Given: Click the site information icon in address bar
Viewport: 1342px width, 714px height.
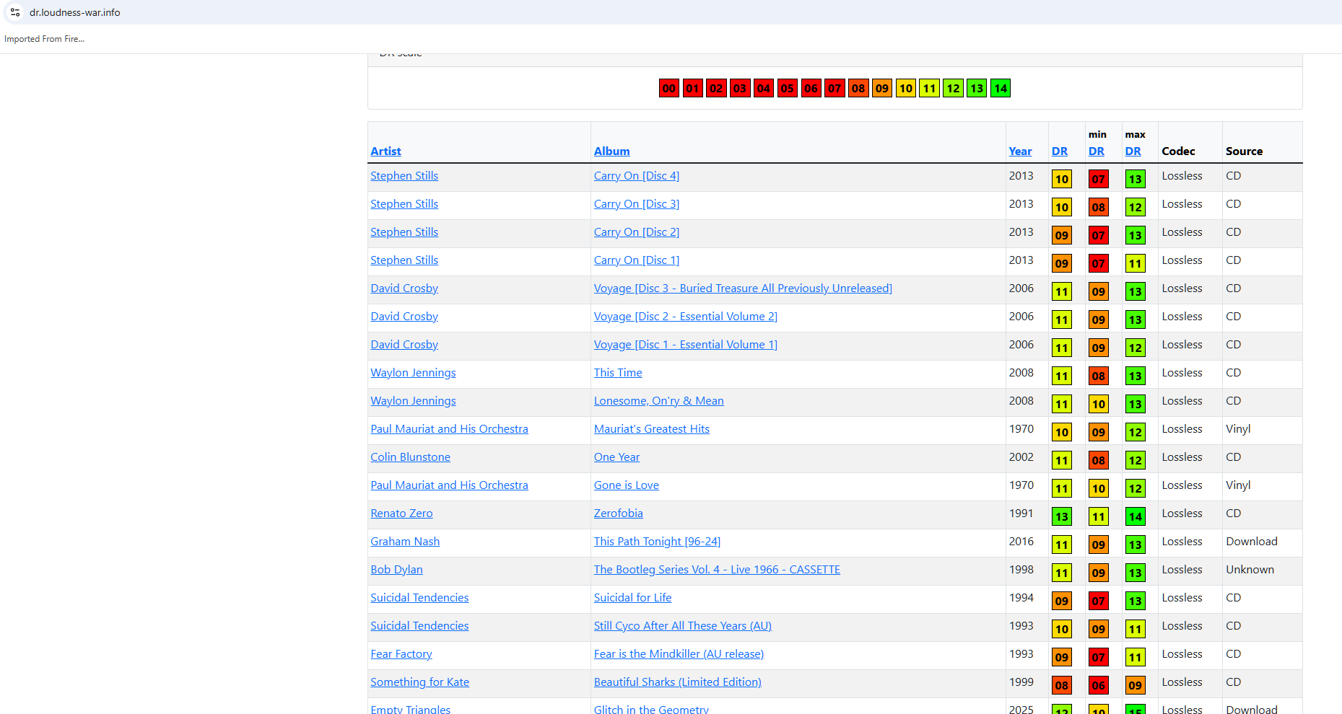Looking at the screenshot, I should 15,12.
